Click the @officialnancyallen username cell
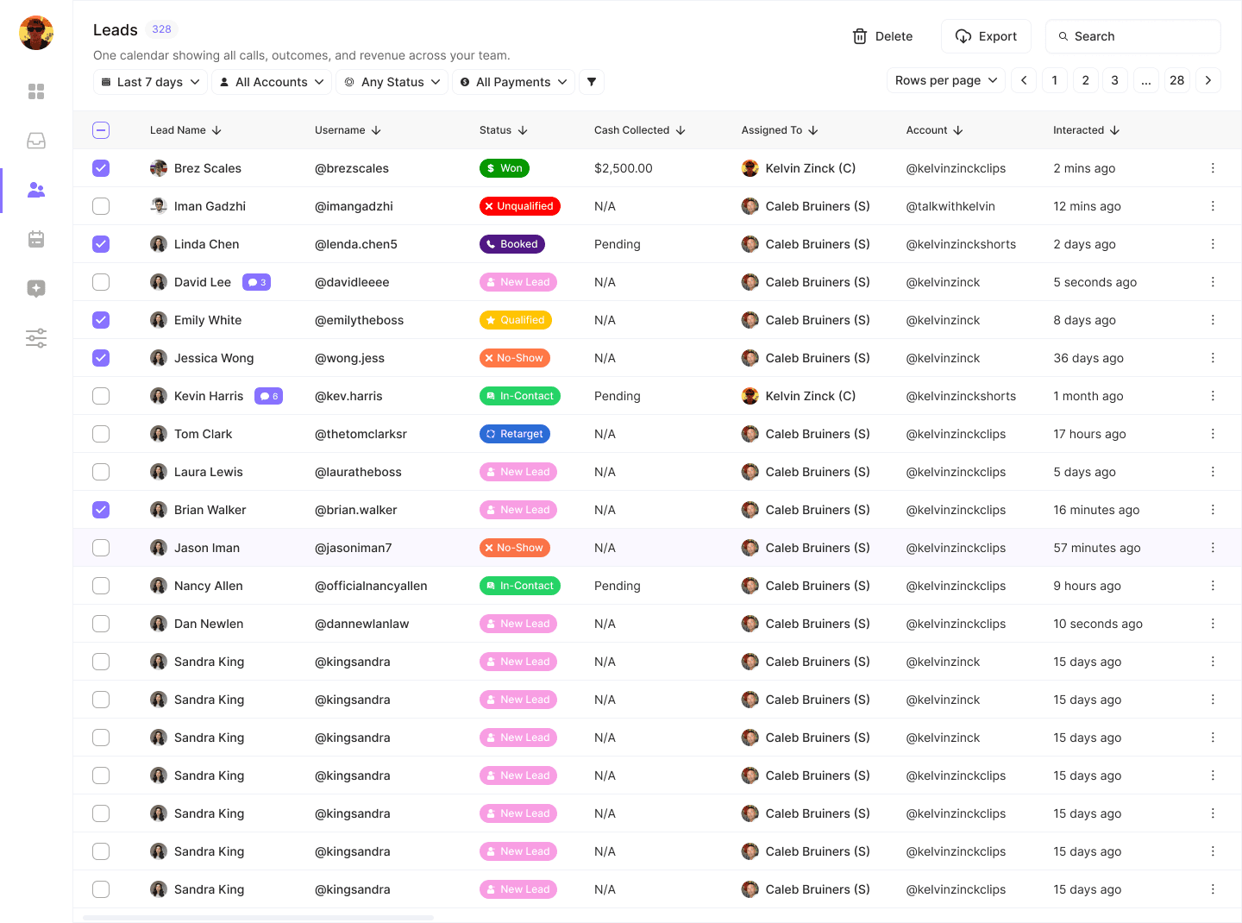This screenshot has width=1242, height=923. tap(371, 586)
